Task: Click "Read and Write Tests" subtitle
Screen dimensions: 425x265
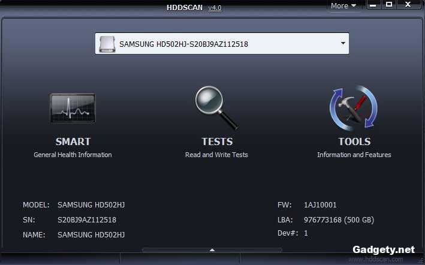Action: 216,155
